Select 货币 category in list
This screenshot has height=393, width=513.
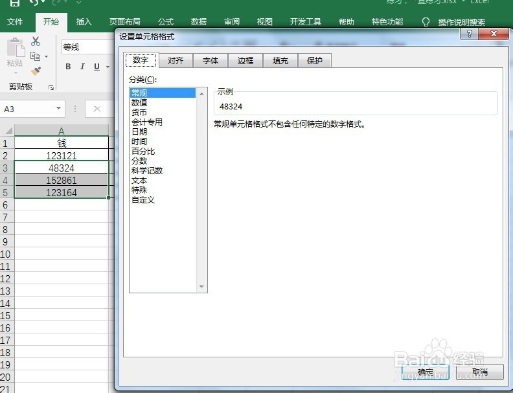(163, 113)
